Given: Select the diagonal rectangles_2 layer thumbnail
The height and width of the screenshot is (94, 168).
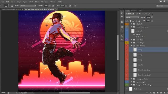Looking at the screenshot, I should tap(135, 75).
